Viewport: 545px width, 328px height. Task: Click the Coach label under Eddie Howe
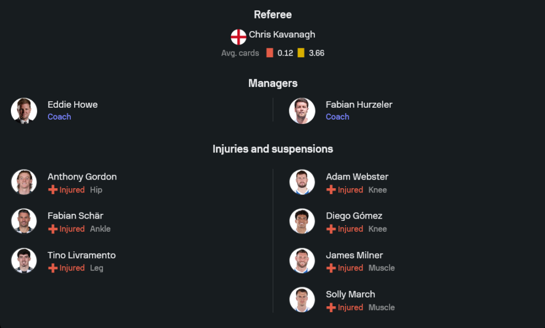(59, 117)
